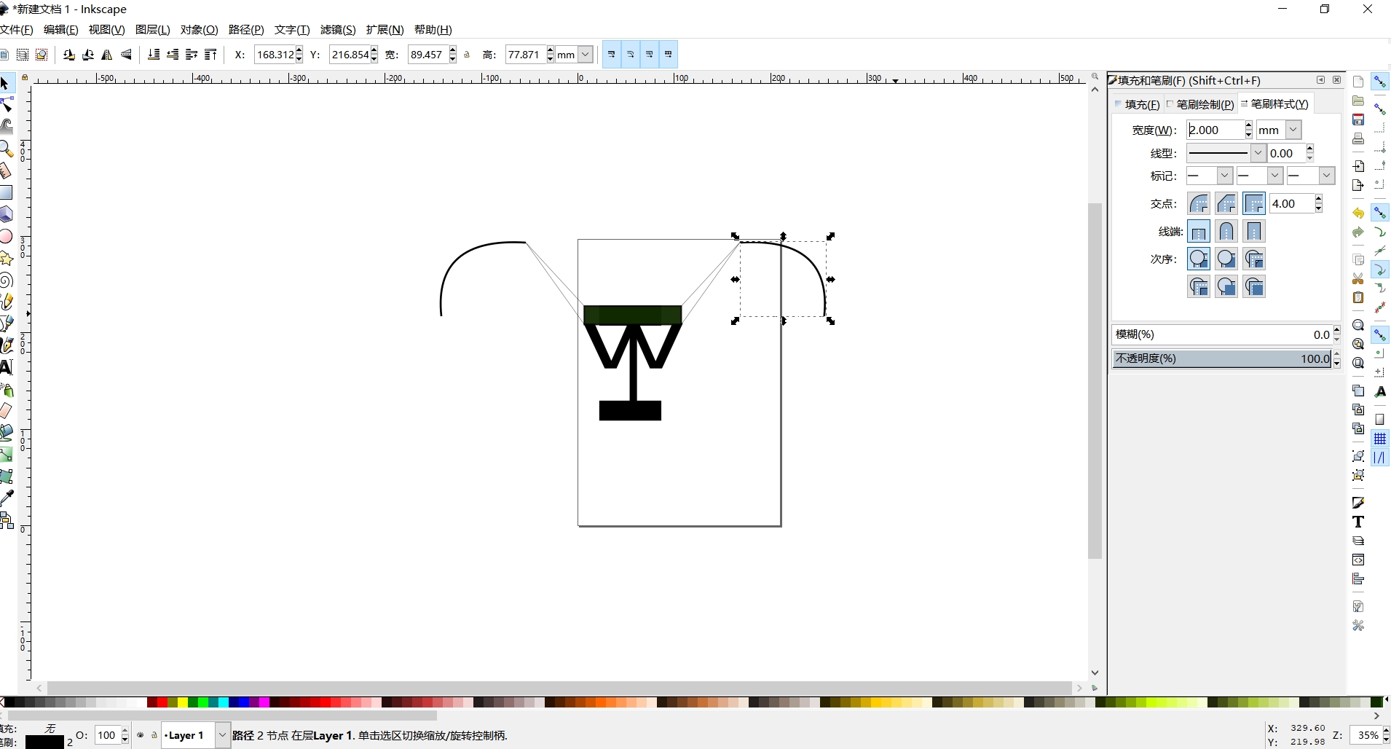Open stroke width unit dropdown
Screen dimensions: 1391x749
point(1293,130)
